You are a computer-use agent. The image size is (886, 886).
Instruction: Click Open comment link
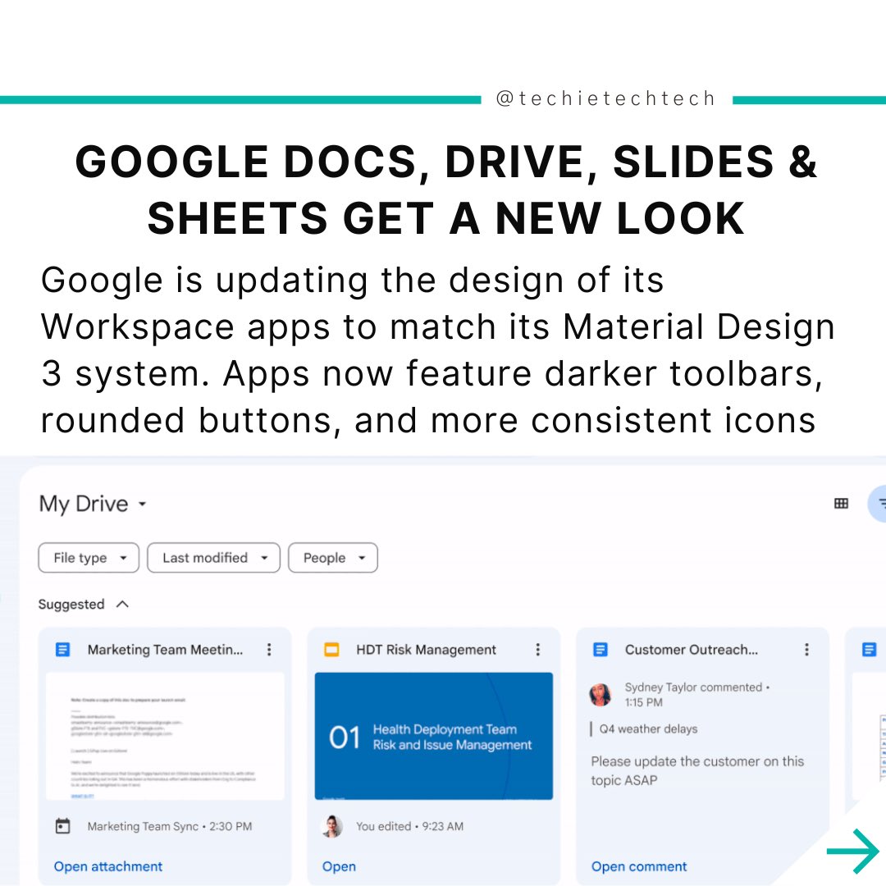(x=639, y=866)
